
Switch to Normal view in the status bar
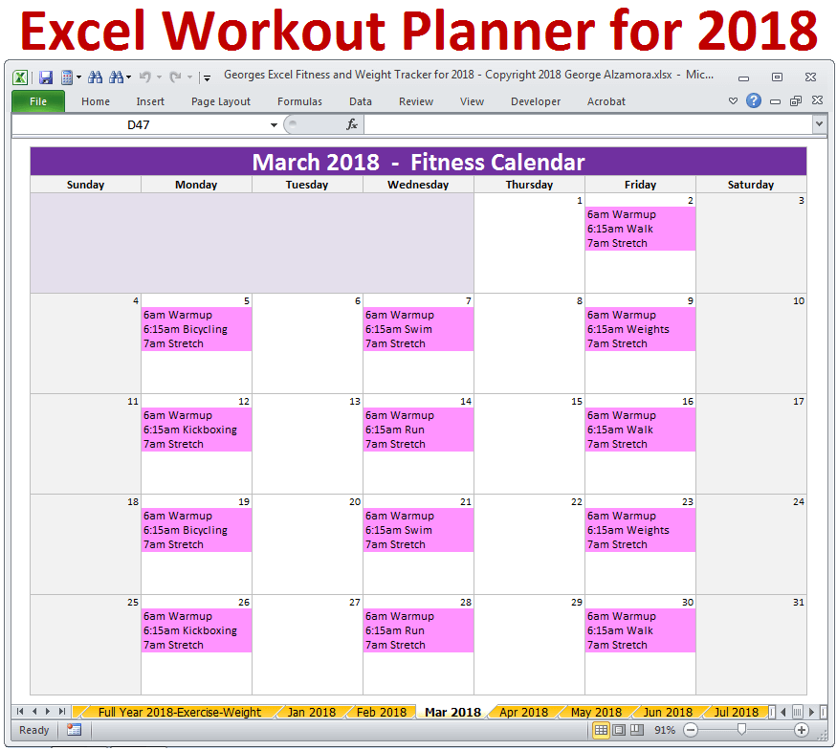601,729
